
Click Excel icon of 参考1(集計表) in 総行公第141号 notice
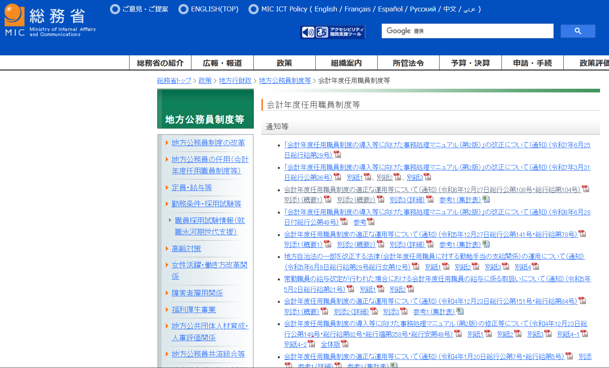(486, 244)
